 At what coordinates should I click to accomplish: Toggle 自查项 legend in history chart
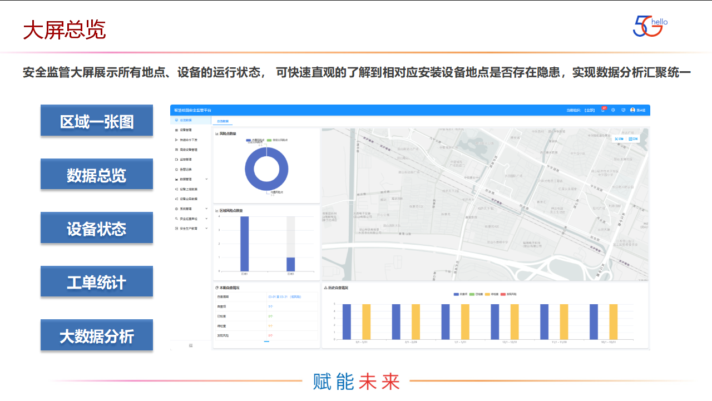(459, 294)
